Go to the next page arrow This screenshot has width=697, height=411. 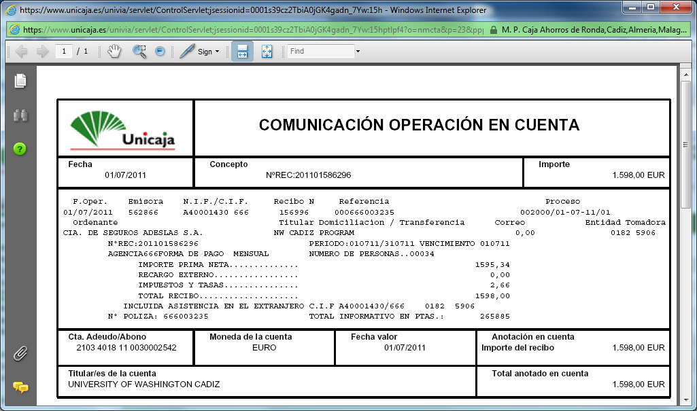click(42, 52)
